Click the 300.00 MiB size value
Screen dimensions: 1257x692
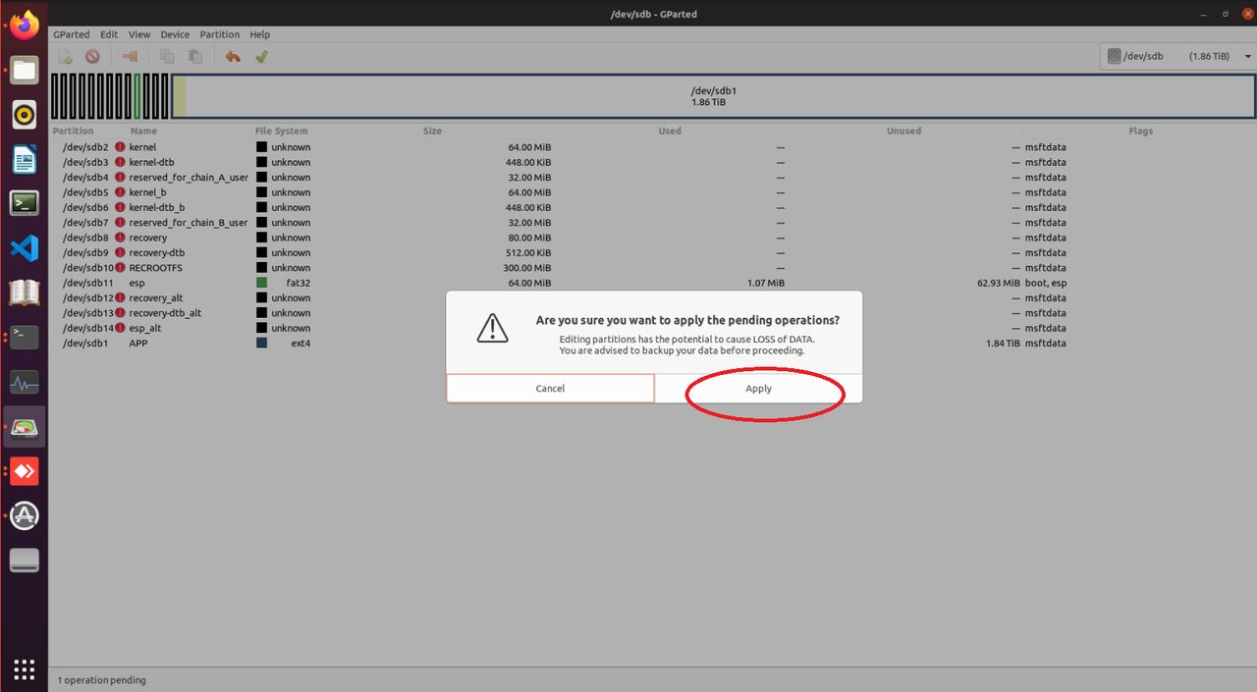pos(529,268)
